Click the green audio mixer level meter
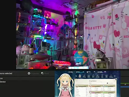Screen dimensions: 129x97 pyautogui.click(x=125, y=84)
